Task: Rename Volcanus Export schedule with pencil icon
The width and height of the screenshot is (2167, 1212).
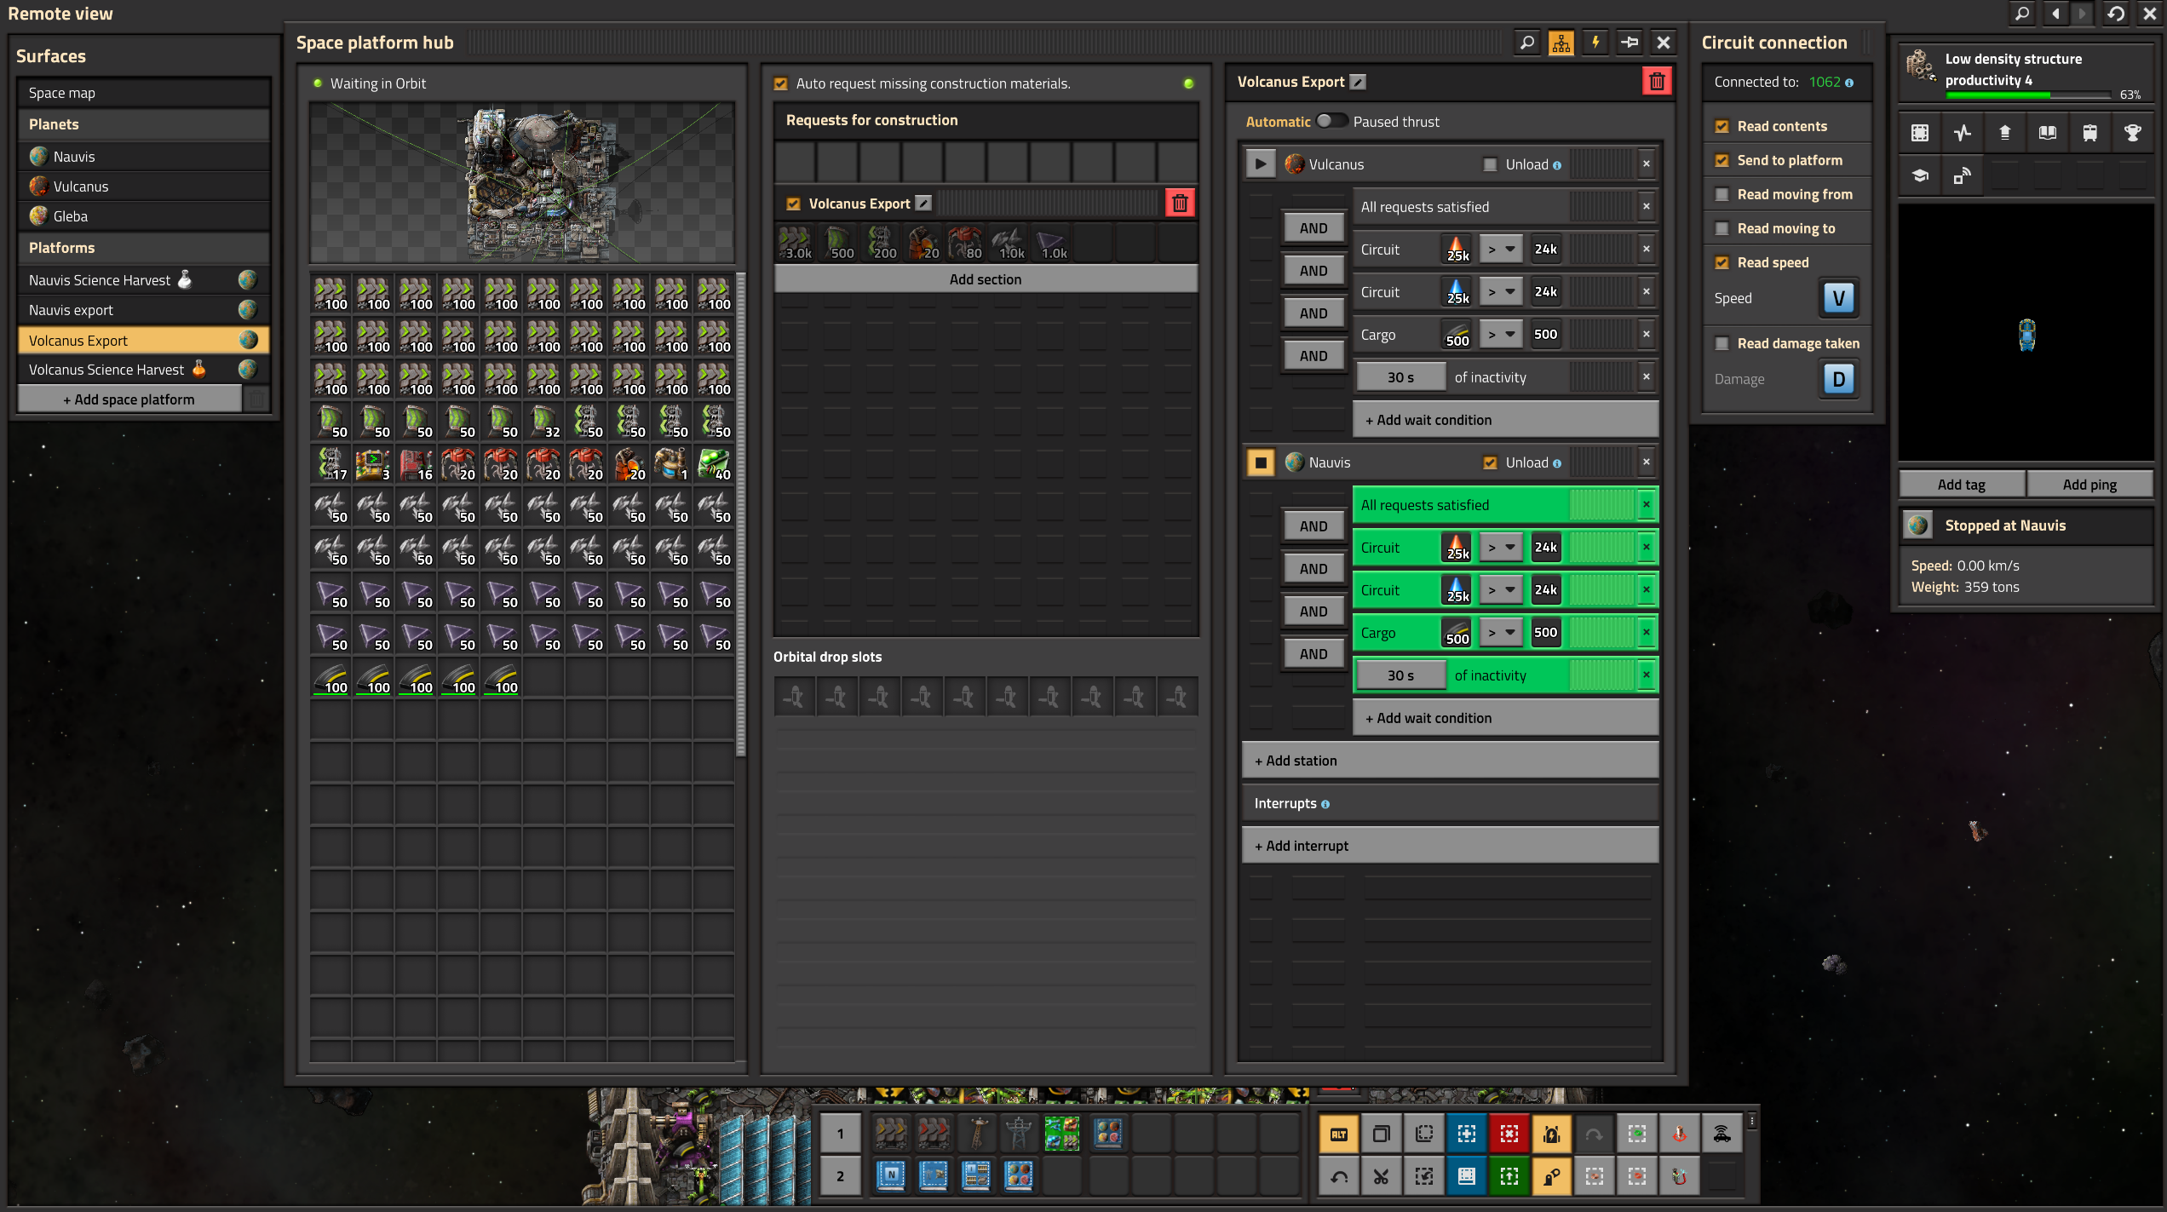Action: point(1359,82)
